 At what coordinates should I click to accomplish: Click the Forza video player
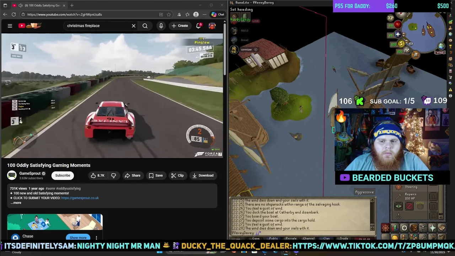point(112,96)
